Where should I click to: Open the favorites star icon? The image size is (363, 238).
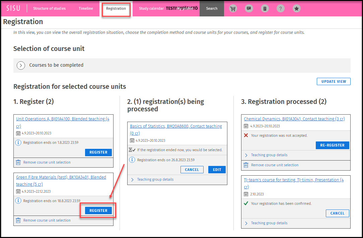[x=296, y=8]
